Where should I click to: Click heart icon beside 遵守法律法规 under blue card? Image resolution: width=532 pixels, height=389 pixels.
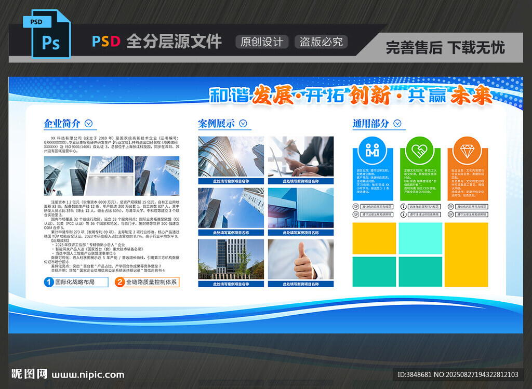pyautogui.click(x=356, y=214)
